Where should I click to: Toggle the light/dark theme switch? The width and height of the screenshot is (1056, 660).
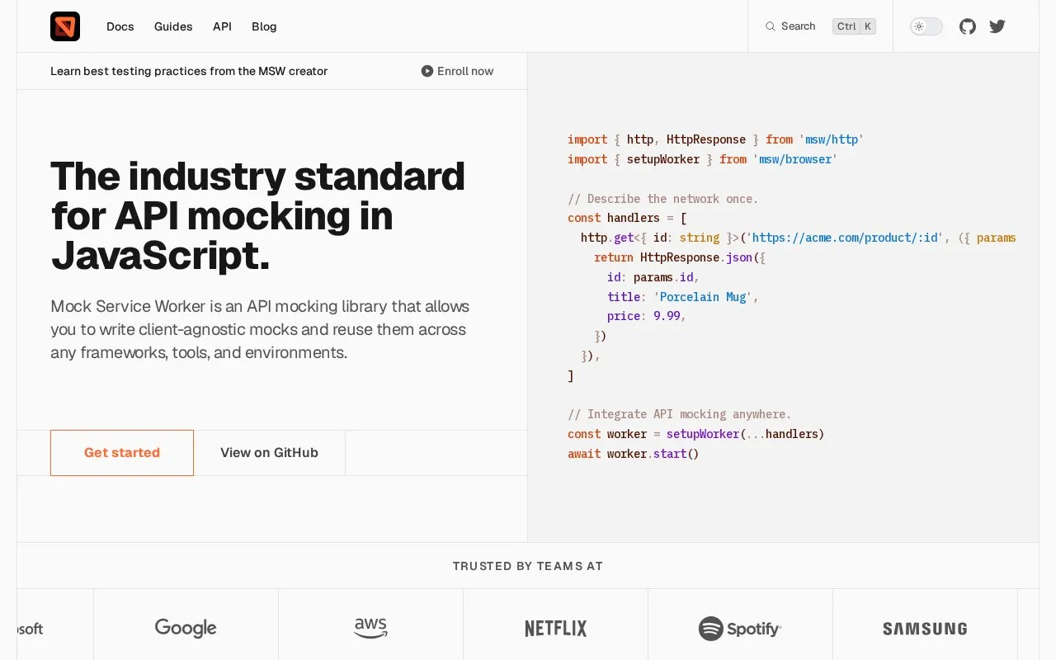pyautogui.click(x=926, y=26)
